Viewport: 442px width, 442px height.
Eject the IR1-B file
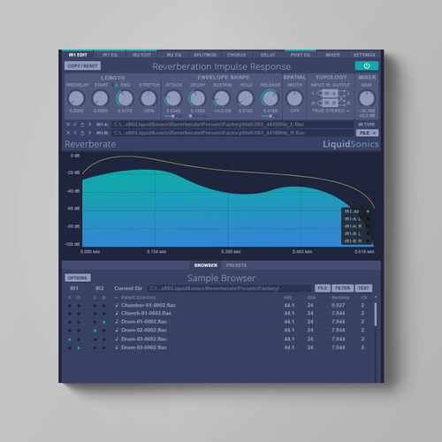[82, 133]
